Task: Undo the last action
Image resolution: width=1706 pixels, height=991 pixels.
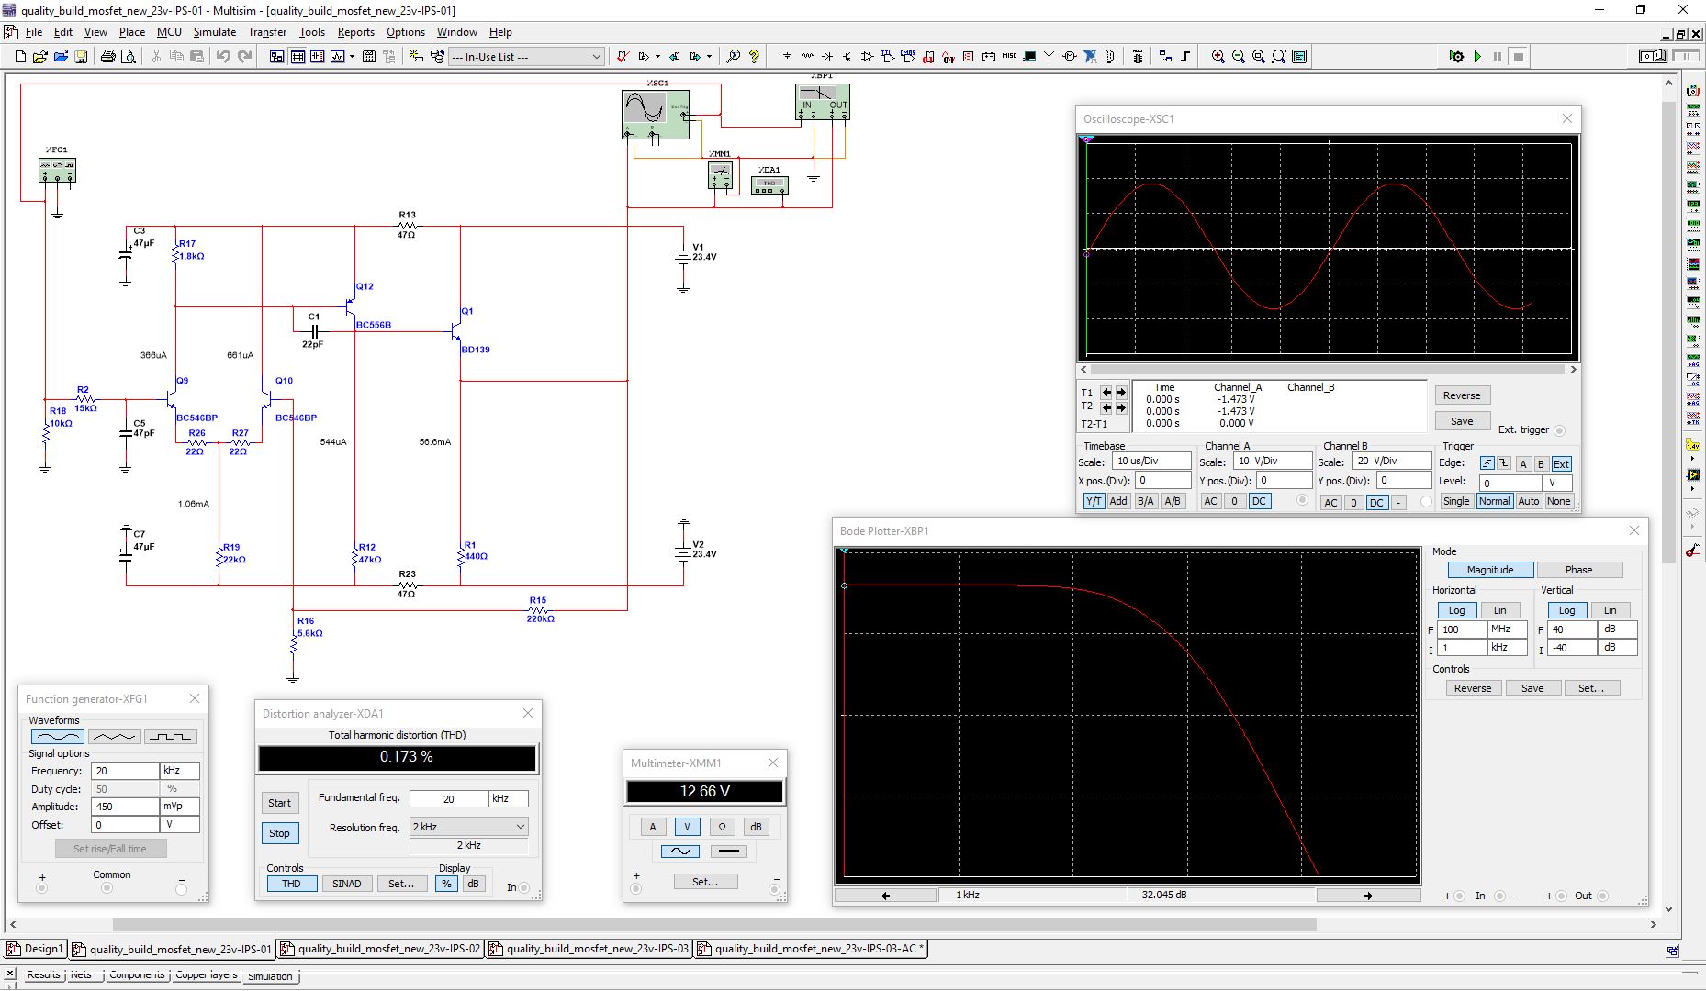Action: (223, 57)
